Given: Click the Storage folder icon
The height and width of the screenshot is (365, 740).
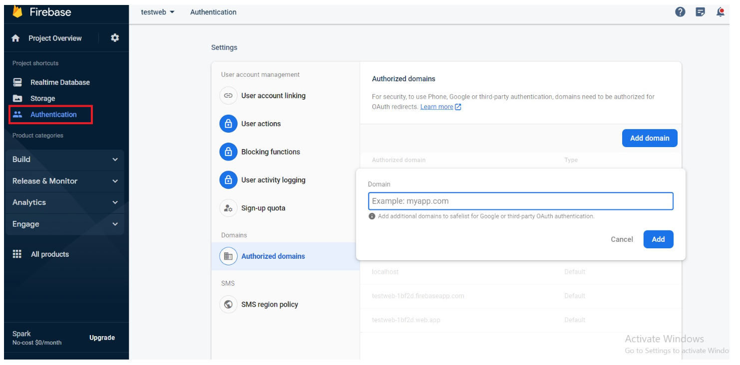Looking at the screenshot, I should (17, 98).
